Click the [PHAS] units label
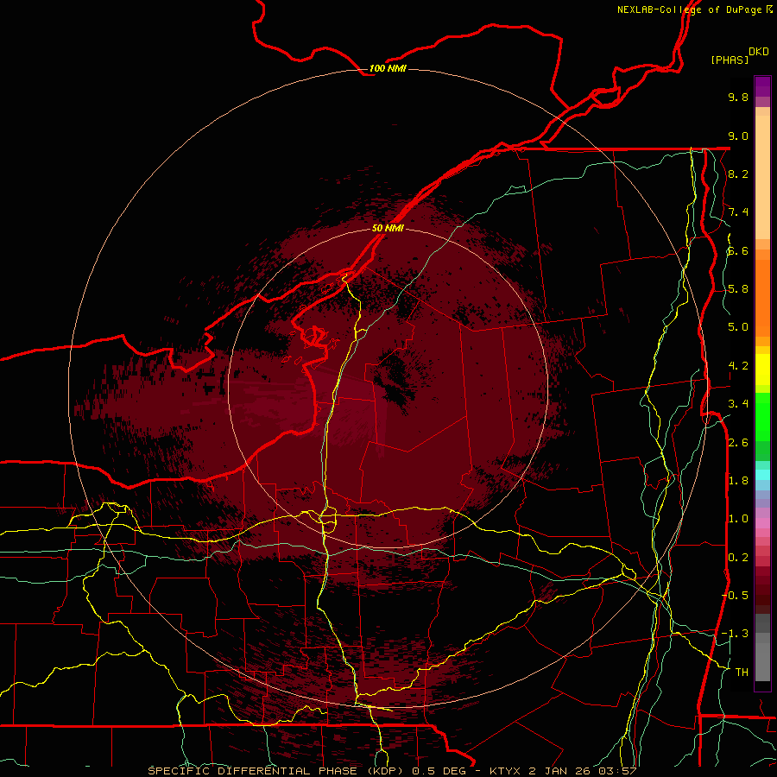This screenshot has height=777, width=777. [730, 60]
